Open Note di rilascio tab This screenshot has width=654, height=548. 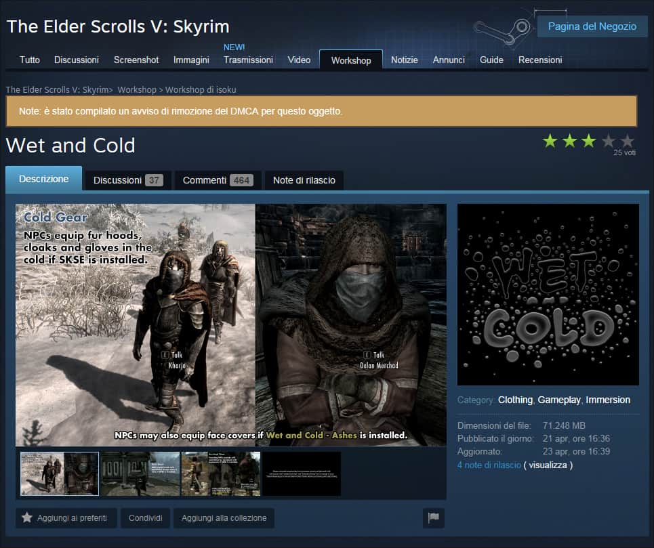coord(304,180)
